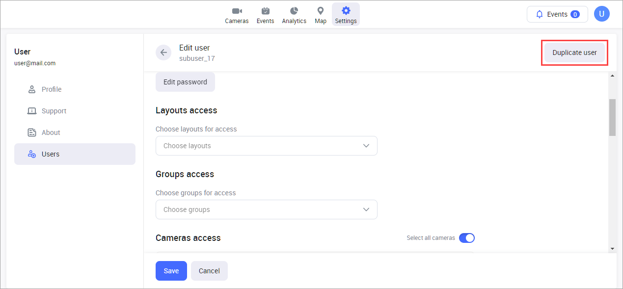Click the Events notification bell button
This screenshot has height=289, width=623.
tap(557, 14)
